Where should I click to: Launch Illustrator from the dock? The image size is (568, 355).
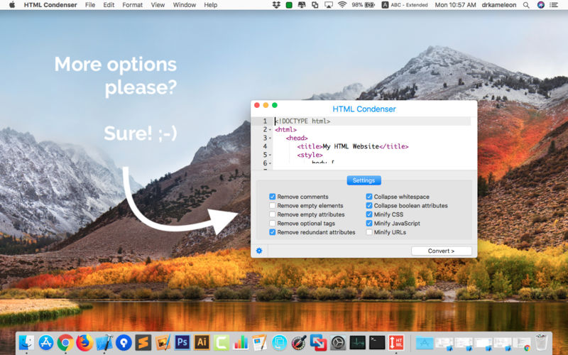click(202, 342)
